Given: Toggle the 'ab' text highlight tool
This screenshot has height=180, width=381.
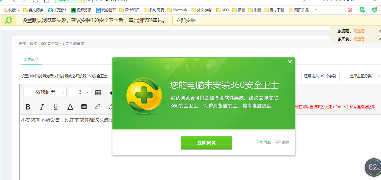Looking at the screenshot, I should (x=84, y=107).
